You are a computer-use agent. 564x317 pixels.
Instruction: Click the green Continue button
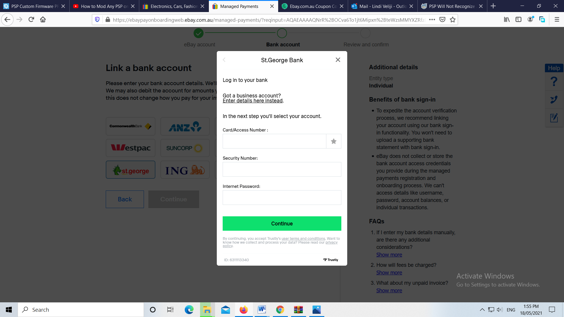pos(282,223)
